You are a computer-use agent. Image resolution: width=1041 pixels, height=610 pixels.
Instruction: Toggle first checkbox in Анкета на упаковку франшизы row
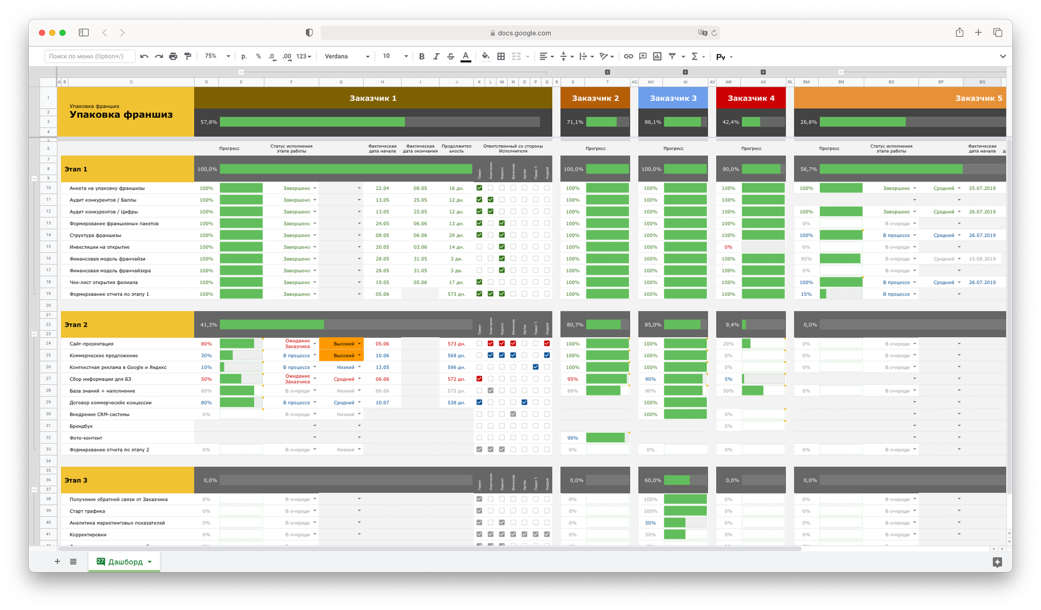(x=479, y=188)
